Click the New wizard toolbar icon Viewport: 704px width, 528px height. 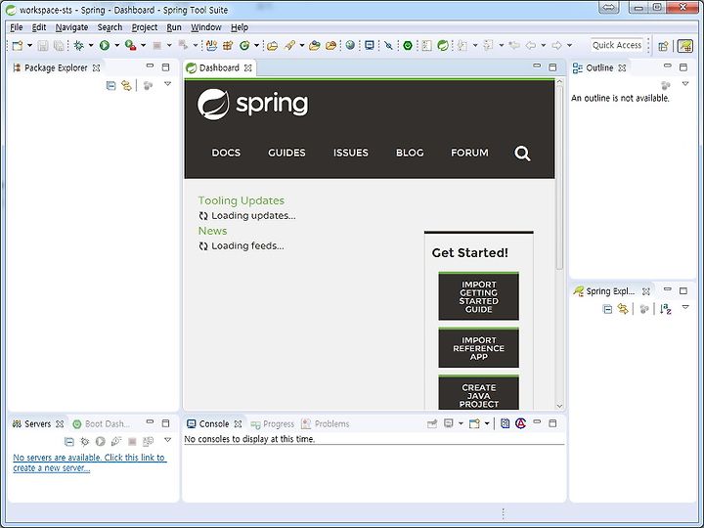(x=17, y=45)
